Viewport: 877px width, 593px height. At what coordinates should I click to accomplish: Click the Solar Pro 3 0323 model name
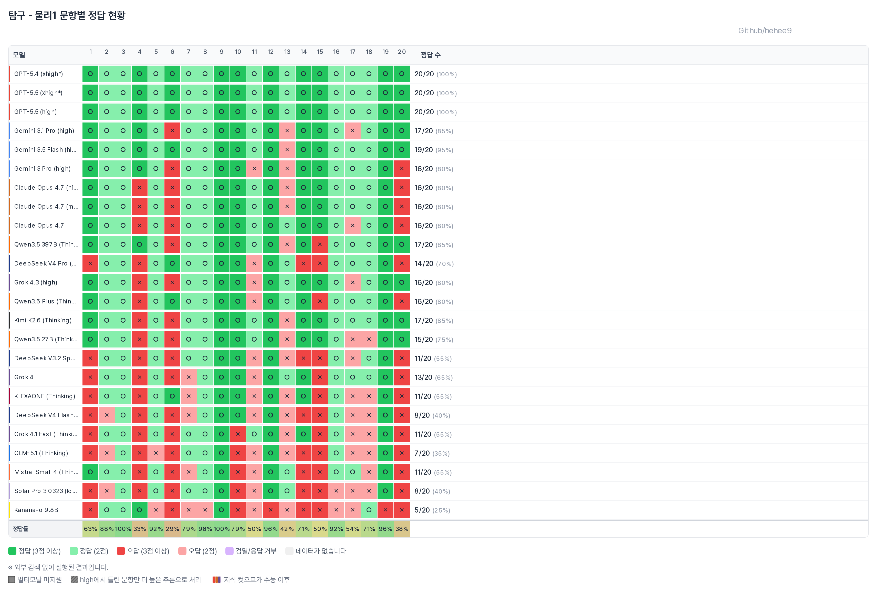(46, 491)
